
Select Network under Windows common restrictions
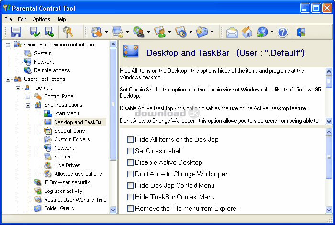pyautogui.click(x=44, y=62)
